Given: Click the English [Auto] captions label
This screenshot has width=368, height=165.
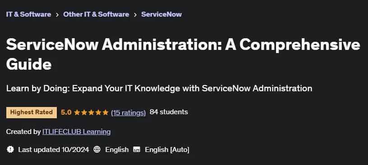Looking at the screenshot, I should tap(167, 150).
